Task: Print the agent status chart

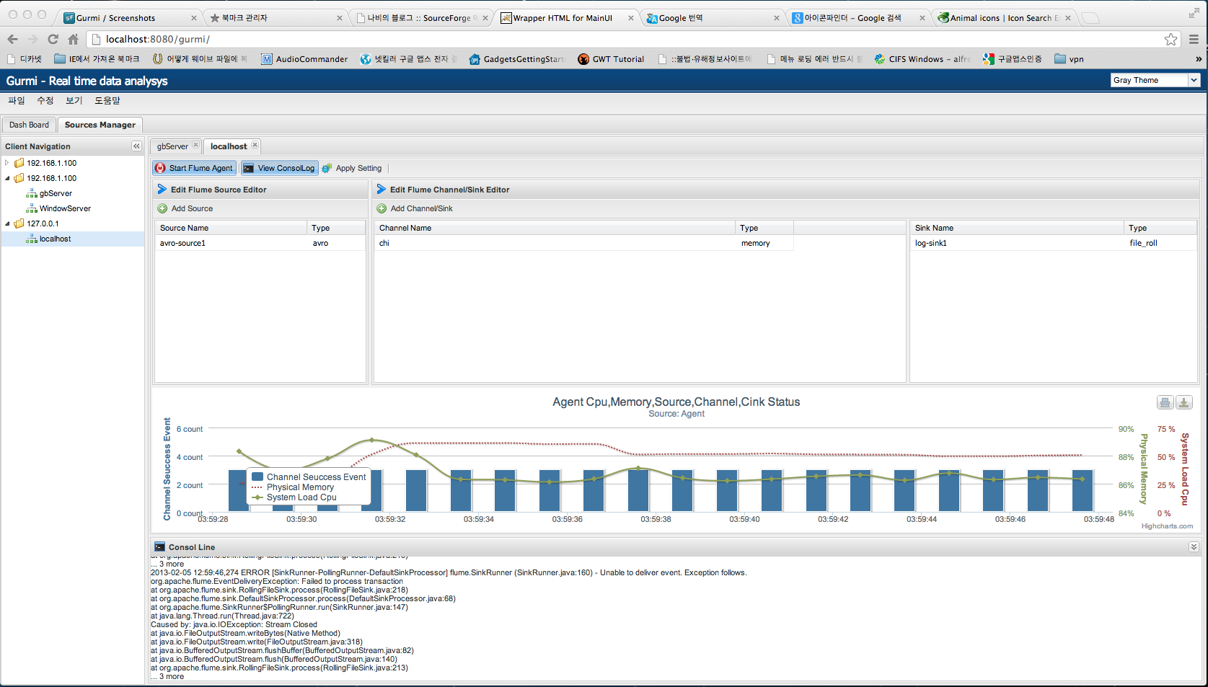Action: pyautogui.click(x=1165, y=402)
